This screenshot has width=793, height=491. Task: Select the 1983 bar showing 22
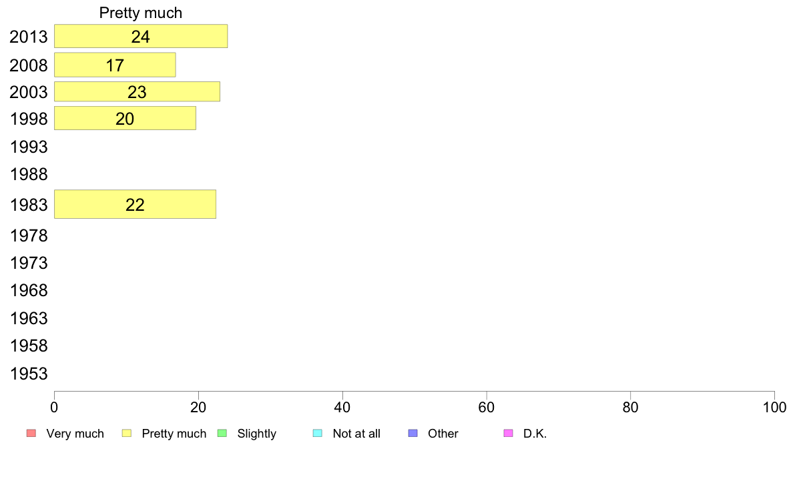(135, 204)
